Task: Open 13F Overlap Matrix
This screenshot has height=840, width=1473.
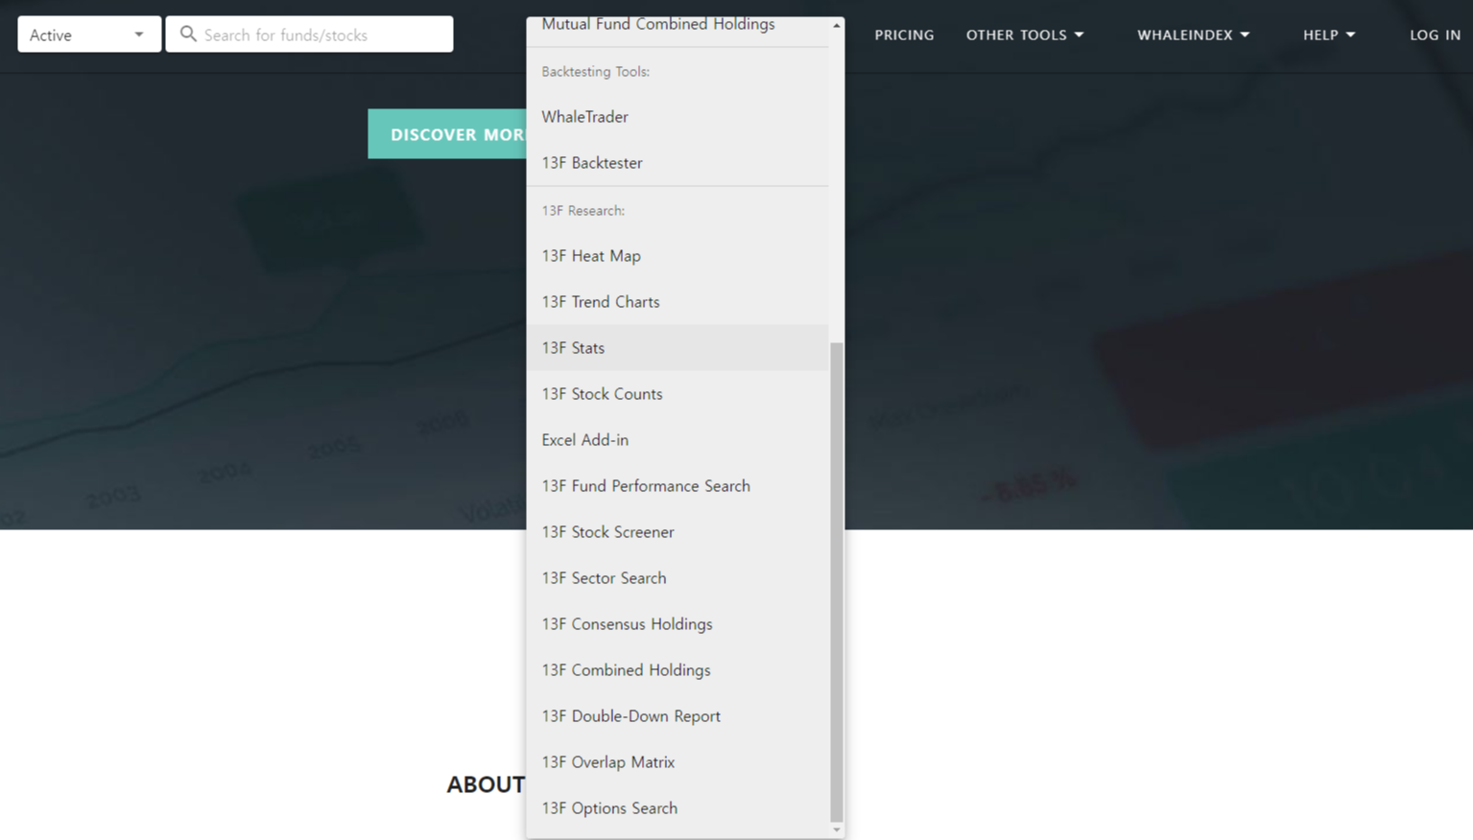Action: [x=677, y=762]
